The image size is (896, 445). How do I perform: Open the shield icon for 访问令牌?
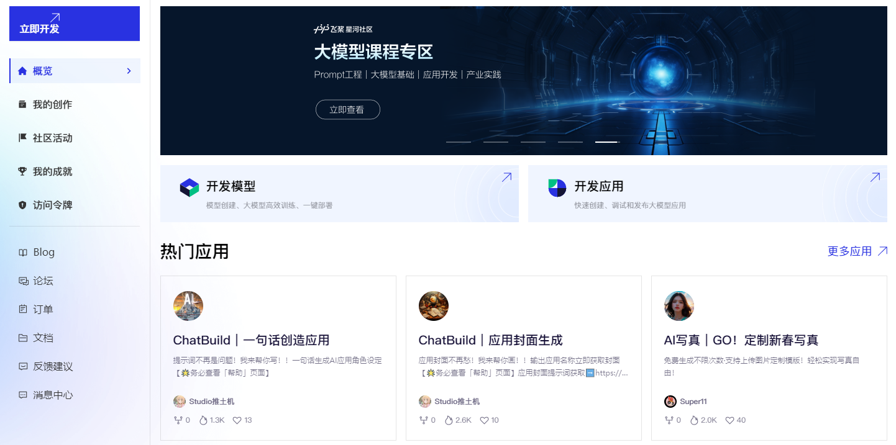coord(23,205)
